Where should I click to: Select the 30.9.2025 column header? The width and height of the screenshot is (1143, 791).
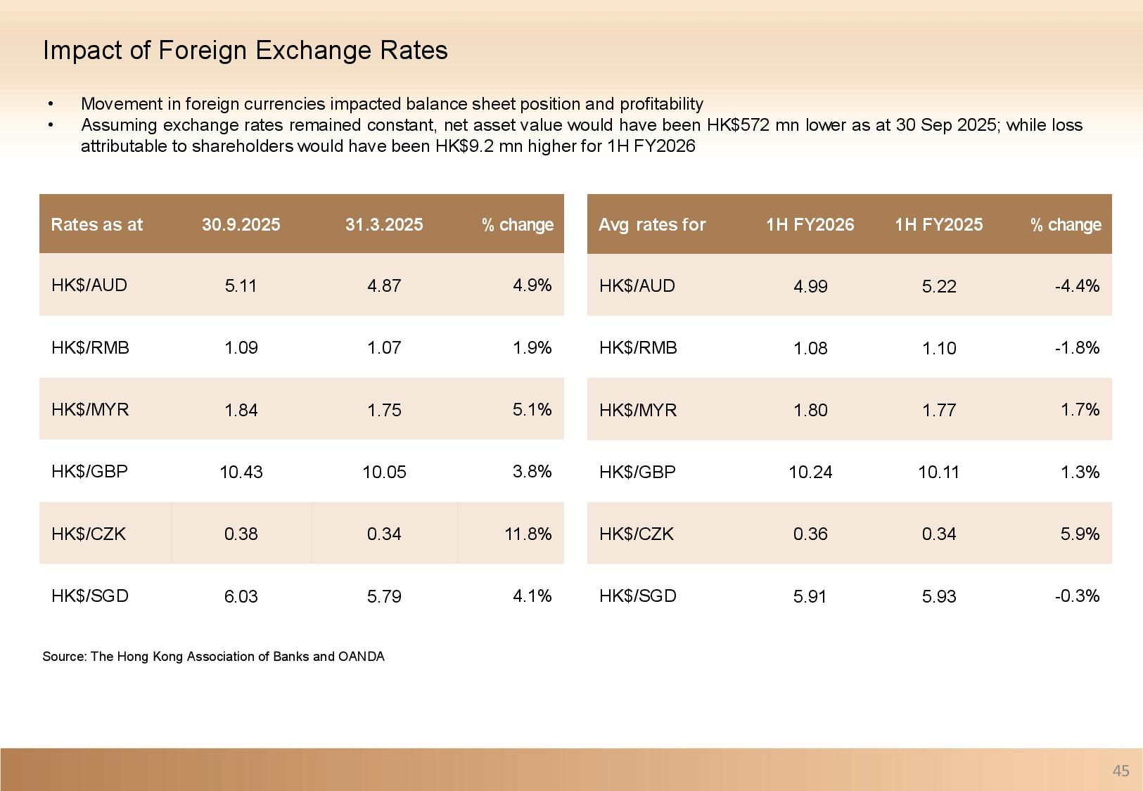(x=241, y=224)
